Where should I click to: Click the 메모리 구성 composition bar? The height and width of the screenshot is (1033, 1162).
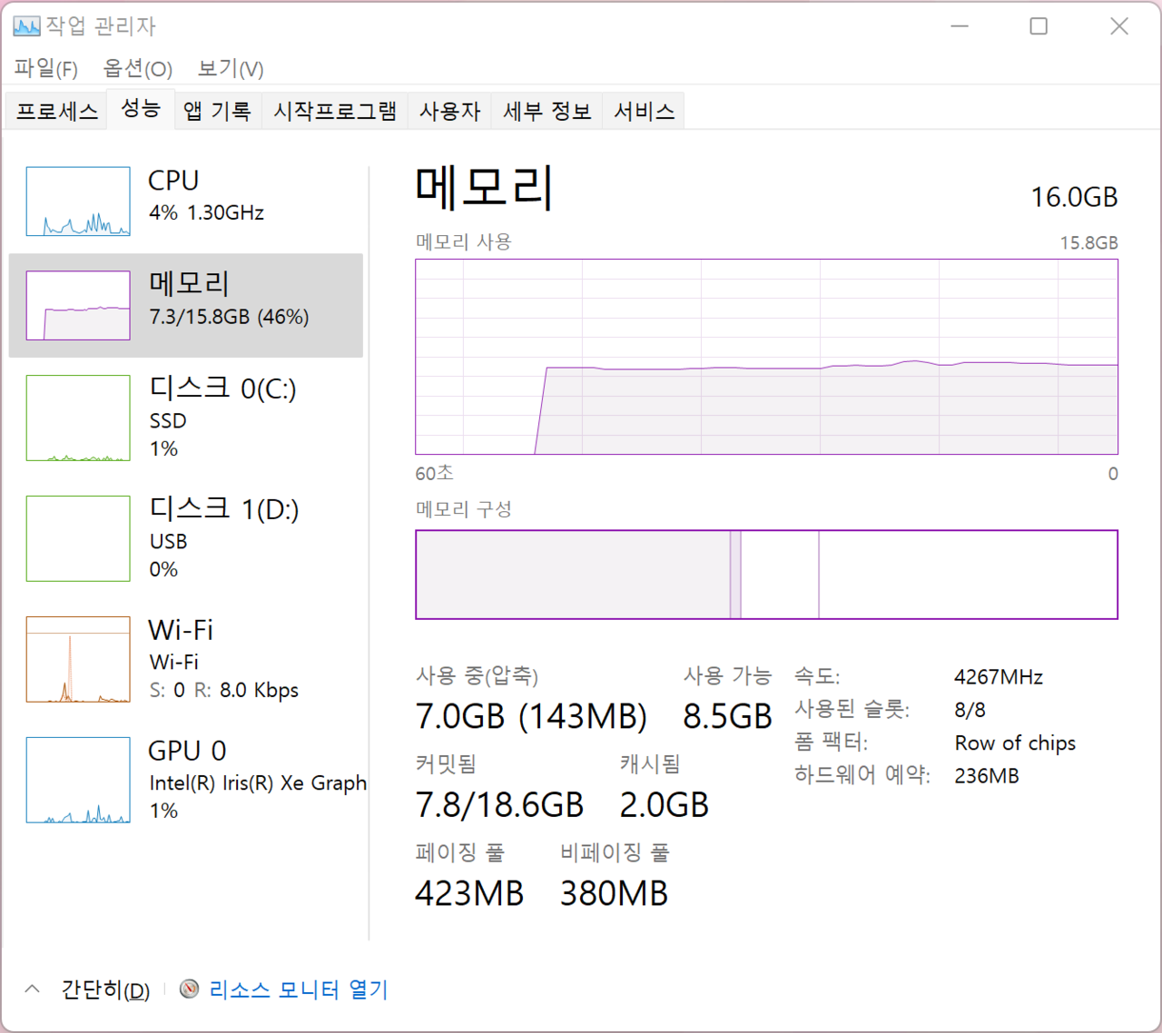(766, 575)
